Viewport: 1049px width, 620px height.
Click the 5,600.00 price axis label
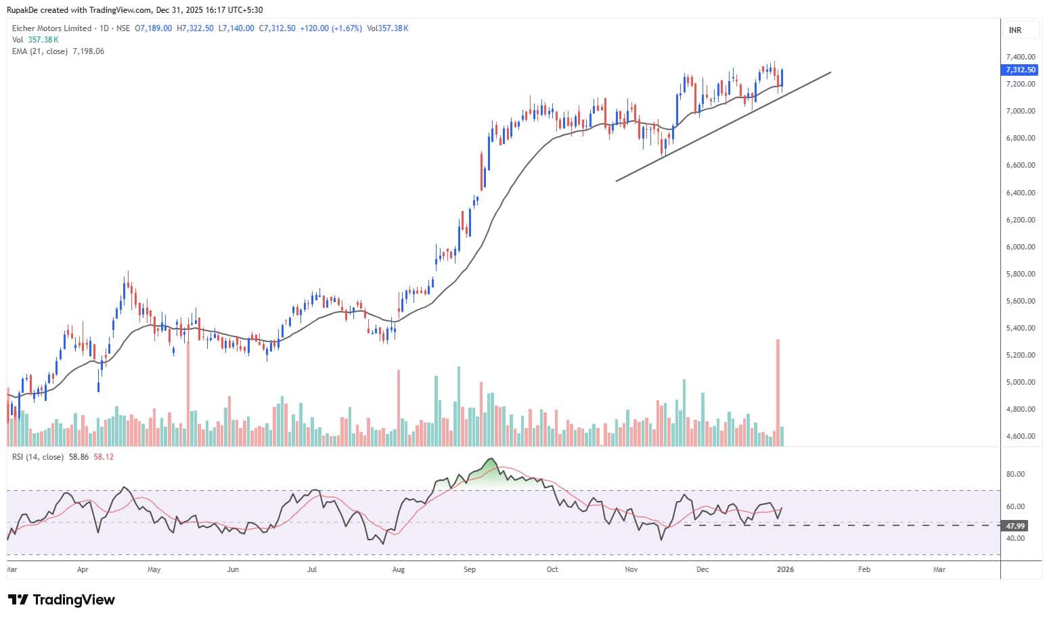(x=1021, y=301)
